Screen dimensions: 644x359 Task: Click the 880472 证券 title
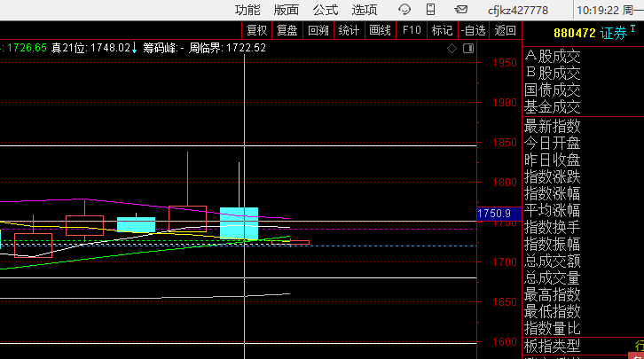tap(590, 33)
